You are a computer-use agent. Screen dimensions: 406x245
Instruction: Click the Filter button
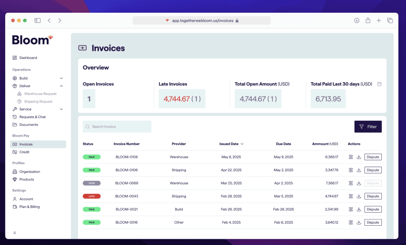[x=368, y=126]
